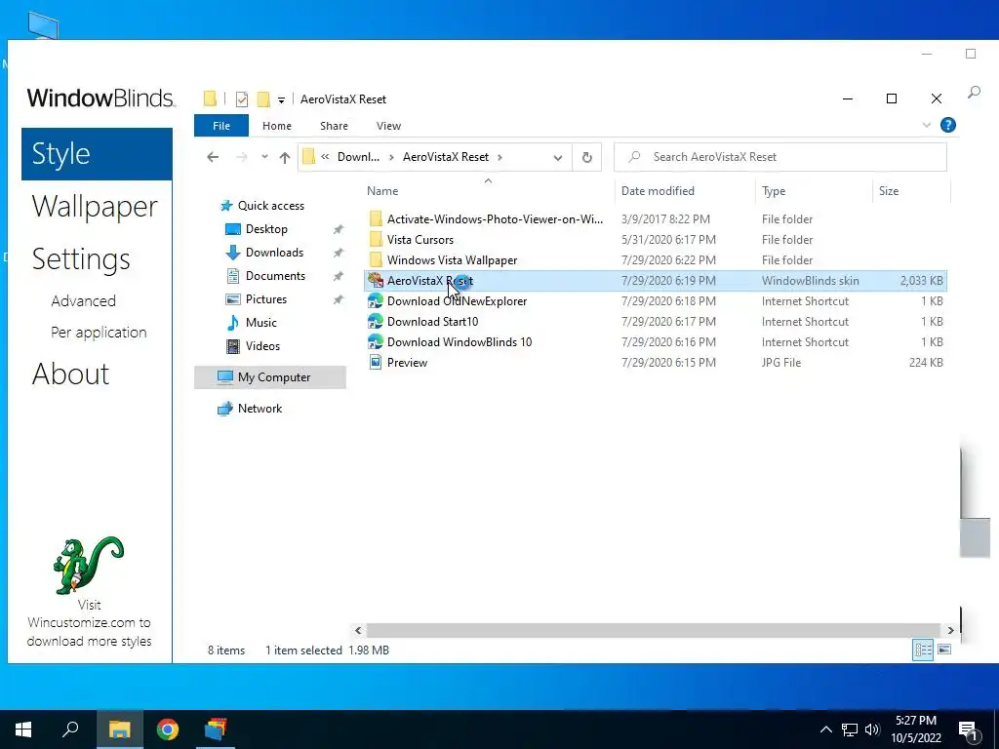Go up one folder level
The image size is (999, 749).
(285, 157)
